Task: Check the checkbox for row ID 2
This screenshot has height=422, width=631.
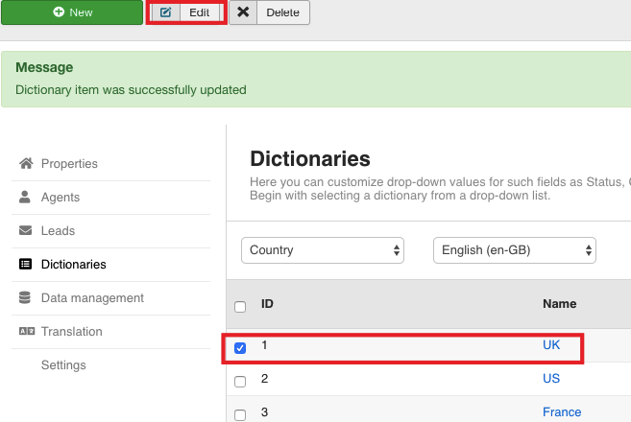Action: tap(240, 381)
